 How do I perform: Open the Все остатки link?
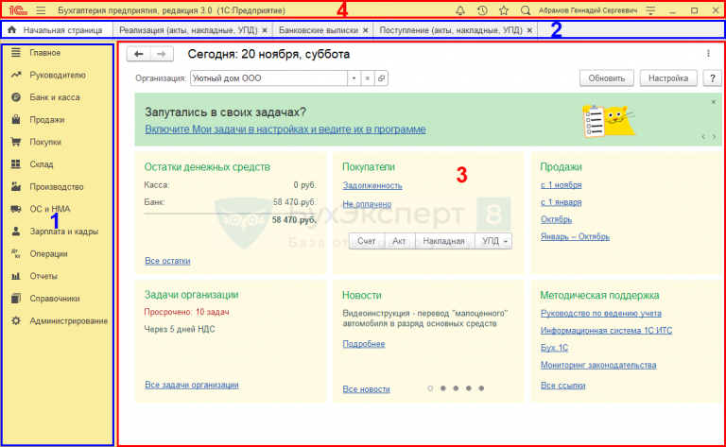click(x=167, y=261)
